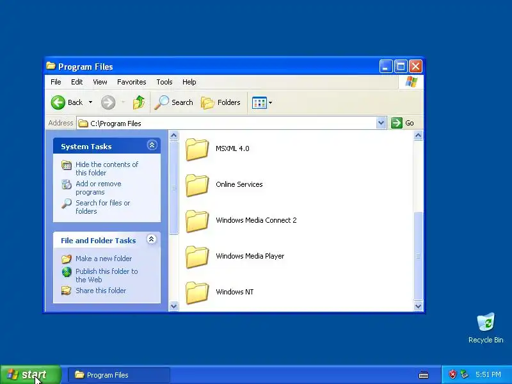The height and width of the screenshot is (384, 512).
Task: Click the Windows Media Player folder name
Action: pyautogui.click(x=250, y=257)
